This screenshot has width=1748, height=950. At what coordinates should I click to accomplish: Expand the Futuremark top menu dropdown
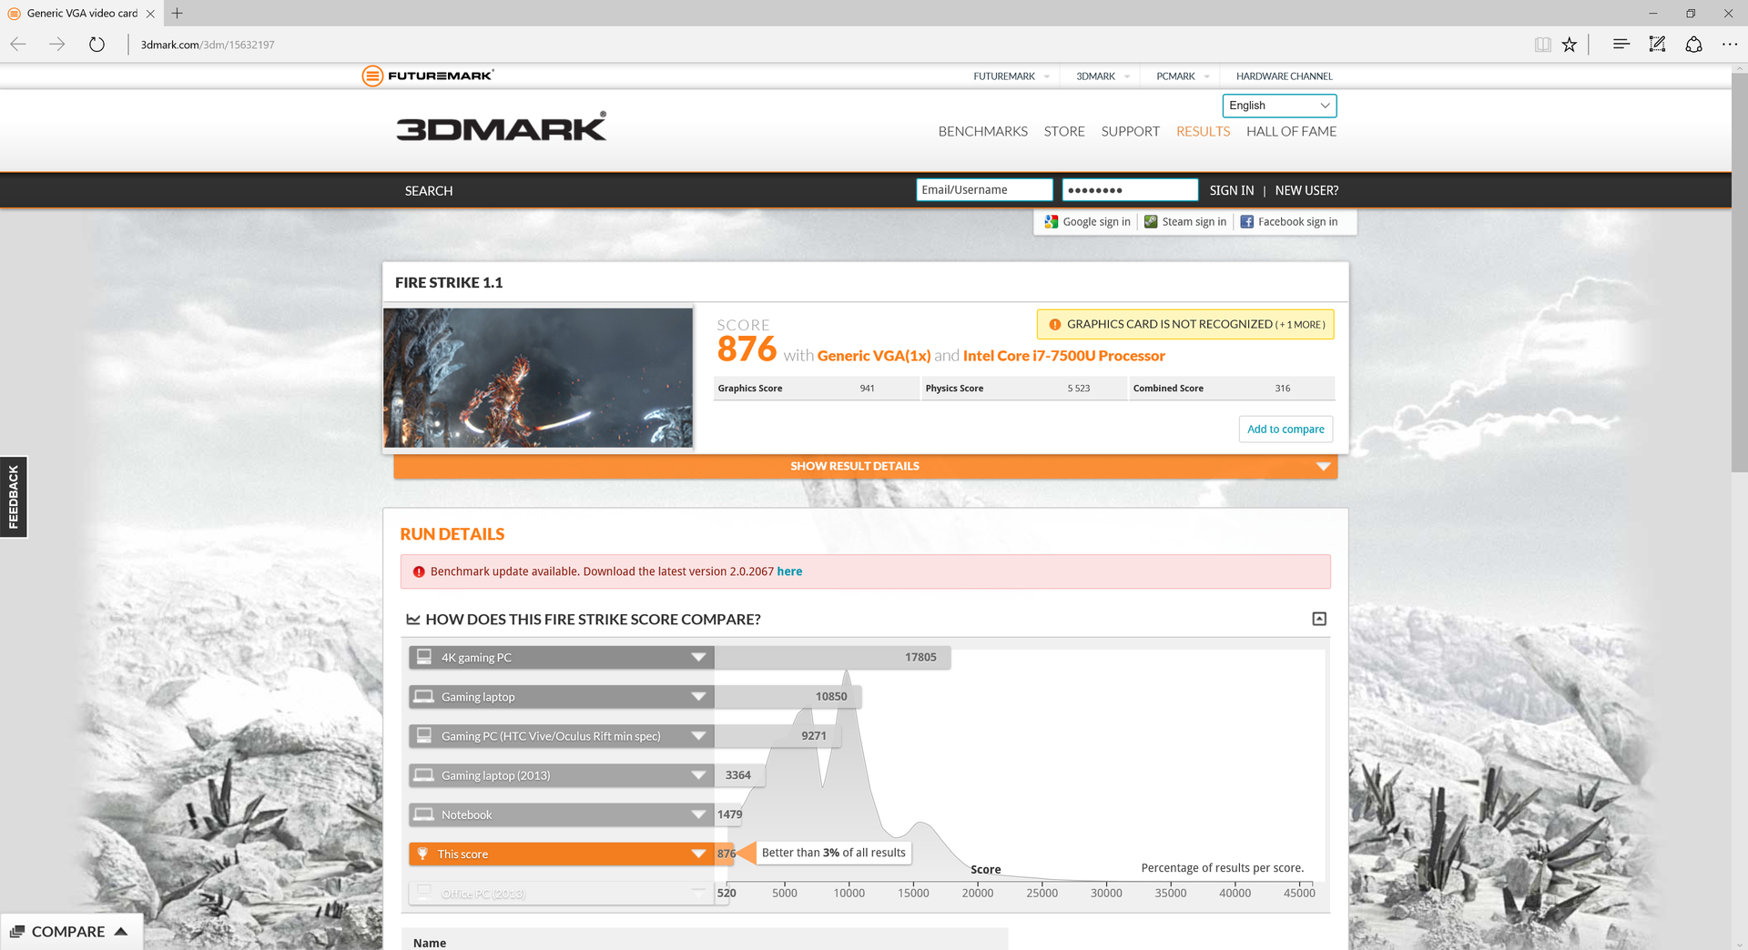tap(1047, 76)
